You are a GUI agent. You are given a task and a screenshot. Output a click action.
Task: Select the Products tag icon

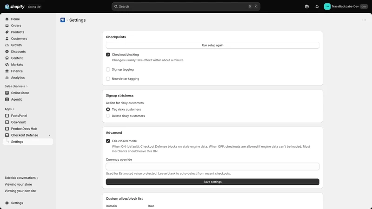[x=7, y=32]
